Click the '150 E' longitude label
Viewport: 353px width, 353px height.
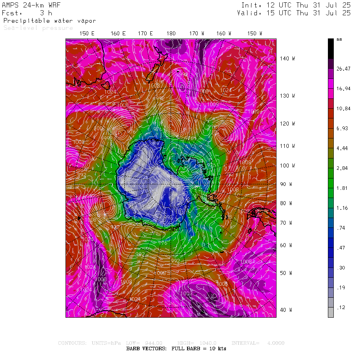[87, 34]
